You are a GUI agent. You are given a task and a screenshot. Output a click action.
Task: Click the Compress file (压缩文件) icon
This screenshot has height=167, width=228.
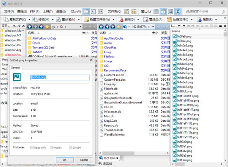(x=169, y=19)
